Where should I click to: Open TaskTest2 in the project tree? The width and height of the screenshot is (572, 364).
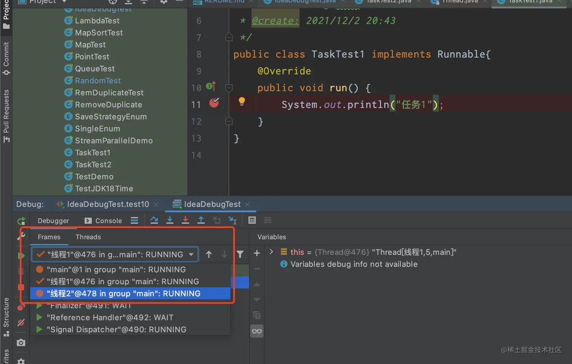pos(93,165)
